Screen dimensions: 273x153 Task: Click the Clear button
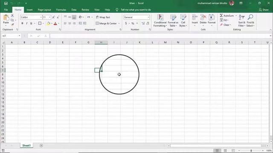coord(225,25)
